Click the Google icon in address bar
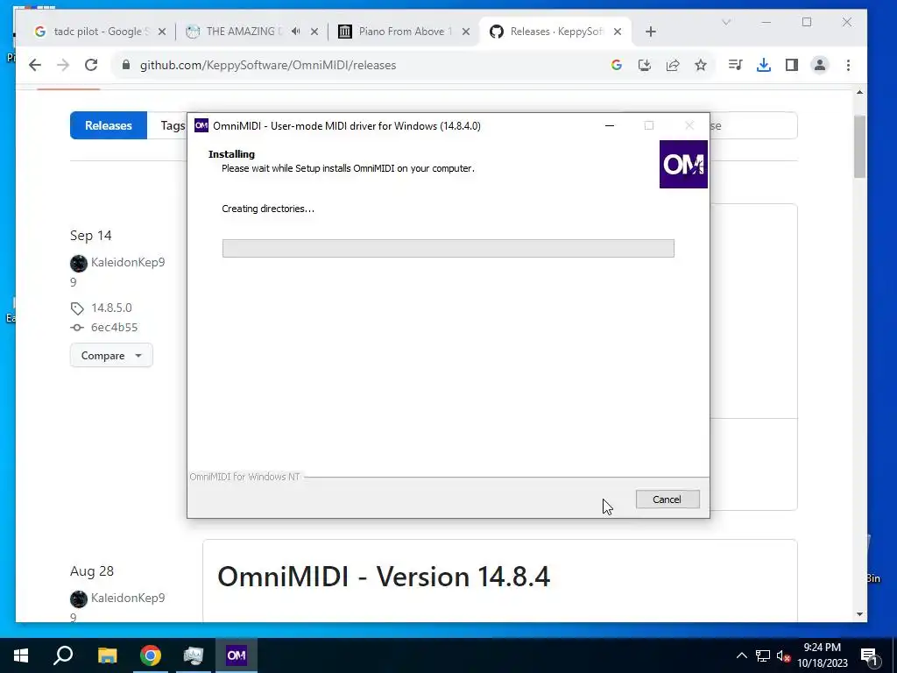The image size is (897, 673). (x=616, y=65)
